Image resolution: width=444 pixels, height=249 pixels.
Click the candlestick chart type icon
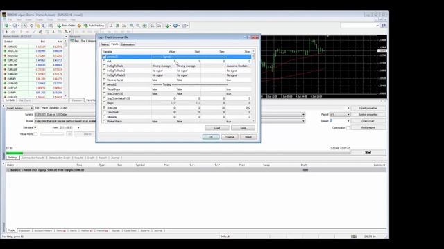(117, 26)
